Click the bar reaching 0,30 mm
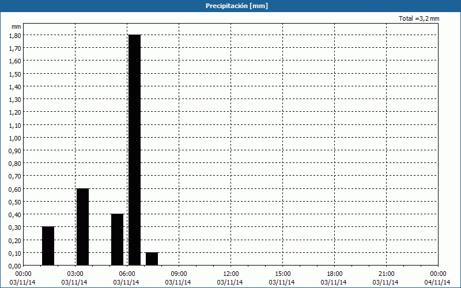Screen dimensions: 461x288 coord(48,246)
